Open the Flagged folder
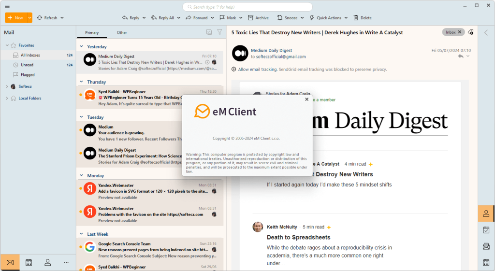 [x=38, y=75]
